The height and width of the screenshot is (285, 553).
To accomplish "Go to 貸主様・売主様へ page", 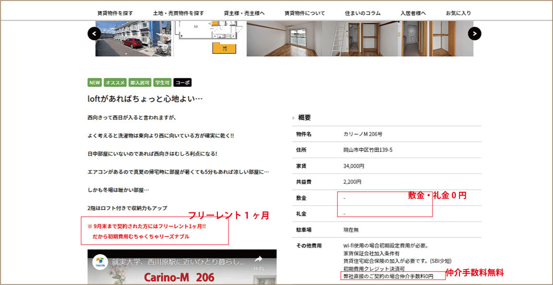I will click(244, 13).
